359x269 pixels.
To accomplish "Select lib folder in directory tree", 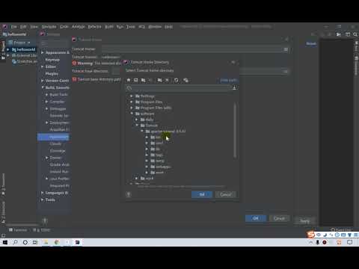I will click(156, 149).
